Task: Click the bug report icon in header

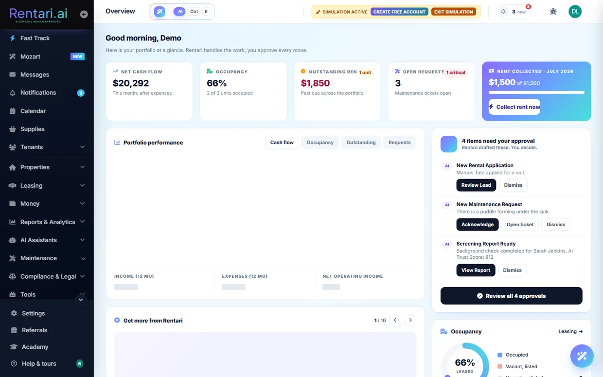Action: (x=553, y=12)
